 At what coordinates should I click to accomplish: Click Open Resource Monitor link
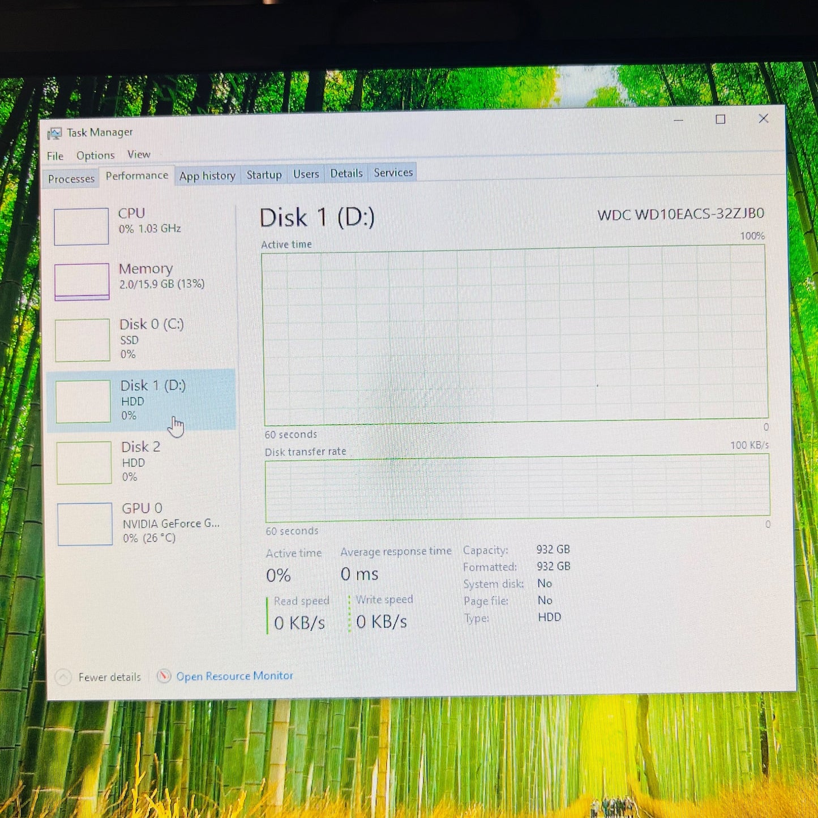(x=234, y=676)
